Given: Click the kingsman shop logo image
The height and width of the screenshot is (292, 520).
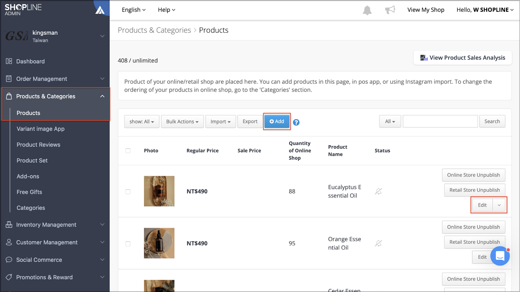Looking at the screenshot, I should point(16,36).
